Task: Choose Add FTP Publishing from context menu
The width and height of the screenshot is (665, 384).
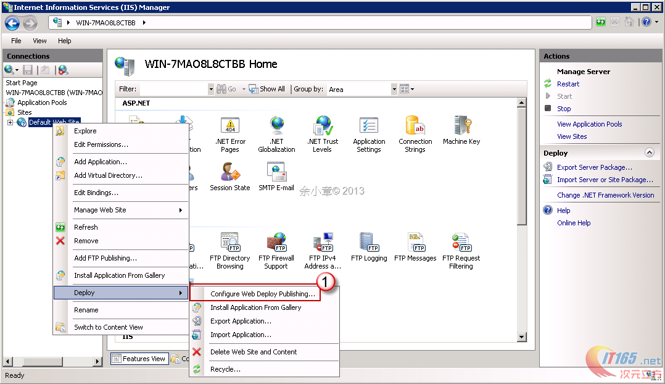Action: point(105,259)
